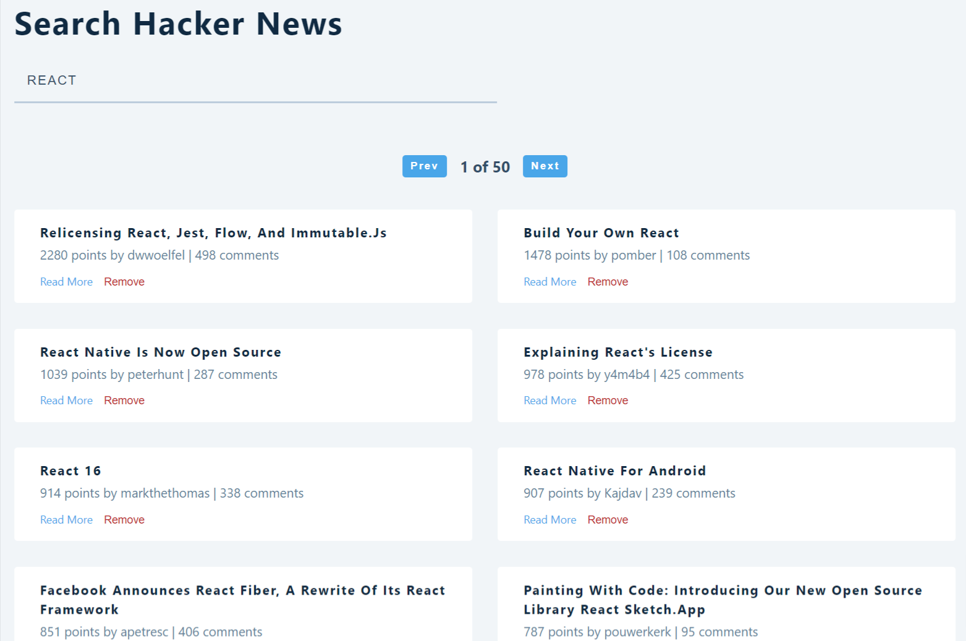Screen dimensions: 966x641
Task: Click 'Painting With Code' story title
Action: pos(723,600)
